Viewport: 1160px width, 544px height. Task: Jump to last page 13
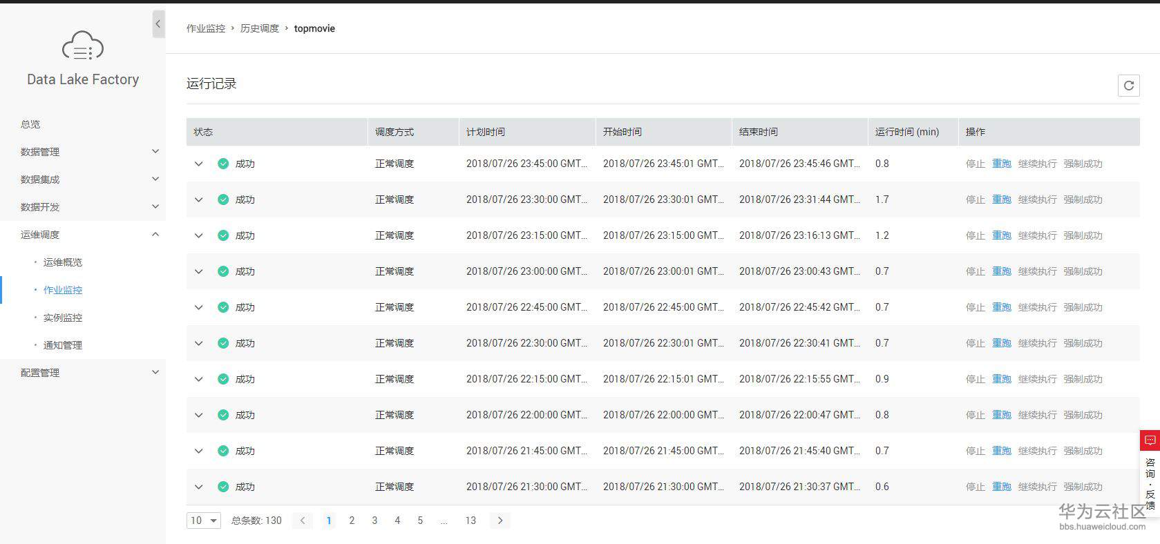tap(470, 521)
